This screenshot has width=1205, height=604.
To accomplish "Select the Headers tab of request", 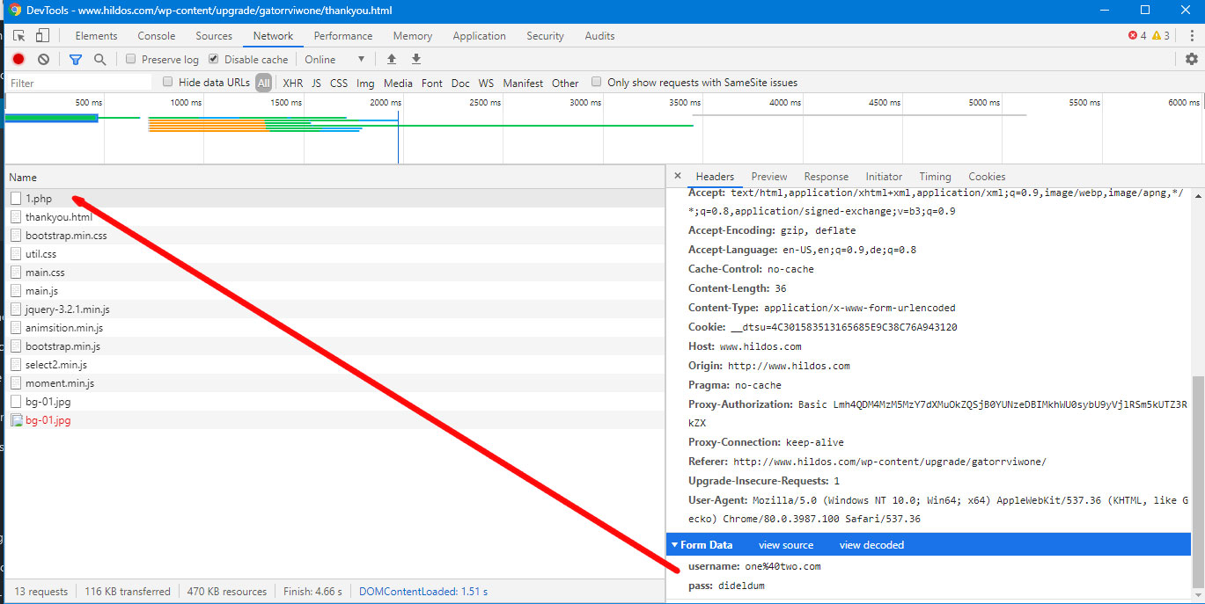I will point(715,177).
